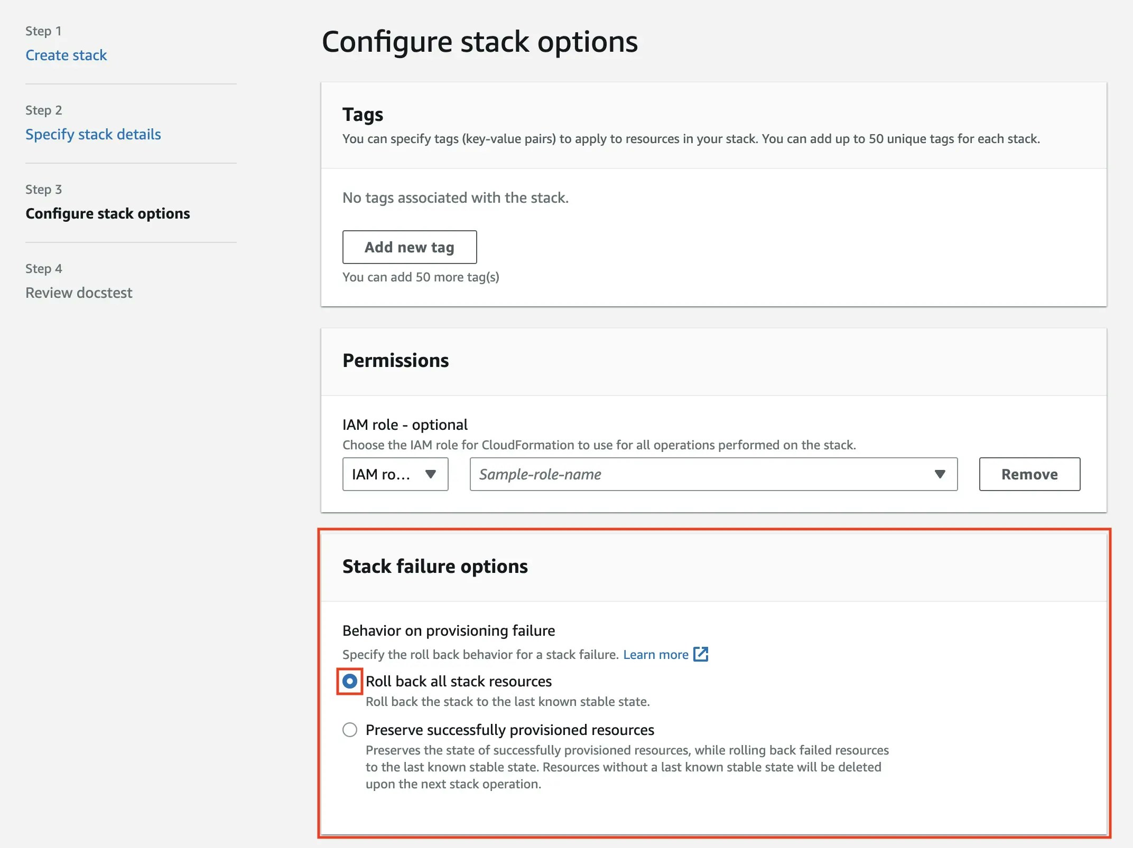Screen dimensions: 1133x848
Task: Click the Remove IAM role button
Action: click(x=1029, y=474)
